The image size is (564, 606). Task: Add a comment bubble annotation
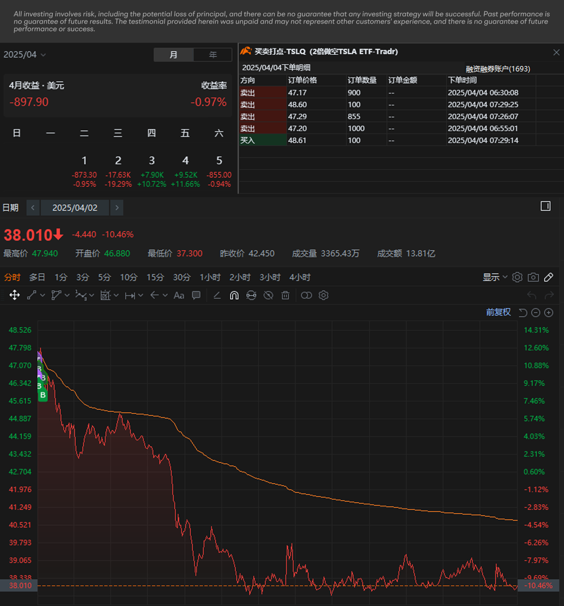point(196,295)
